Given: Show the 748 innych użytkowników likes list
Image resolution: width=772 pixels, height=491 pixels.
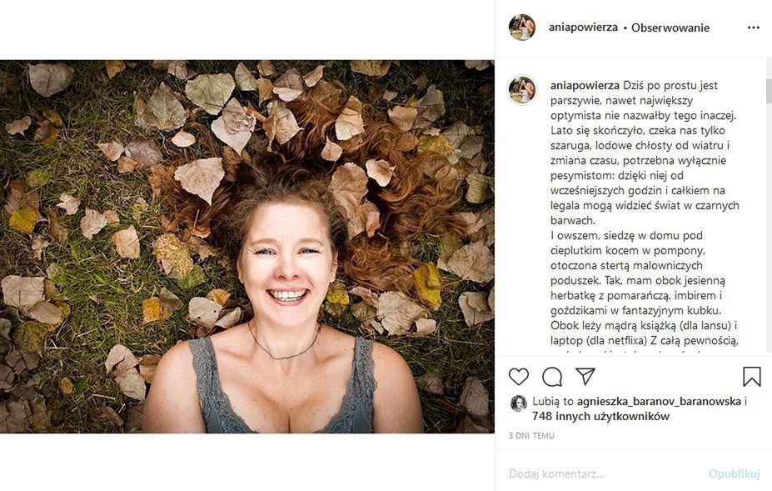Looking at the screenshot, I should (x=601, y=416).
